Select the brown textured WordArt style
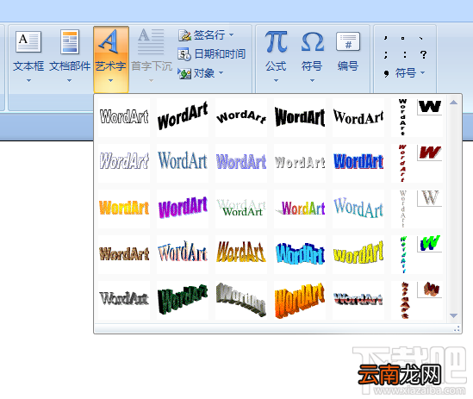This screenshot has height=399, width=473. coord(124,254)
